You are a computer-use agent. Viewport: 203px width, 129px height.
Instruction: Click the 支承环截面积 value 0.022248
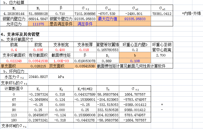point(13,61)
